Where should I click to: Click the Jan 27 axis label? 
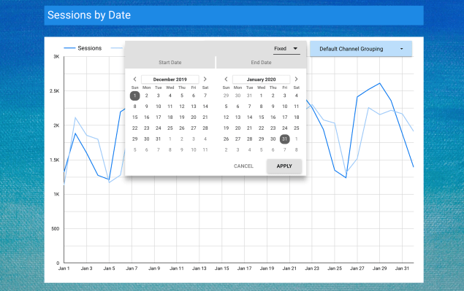[x=357, y=268]
